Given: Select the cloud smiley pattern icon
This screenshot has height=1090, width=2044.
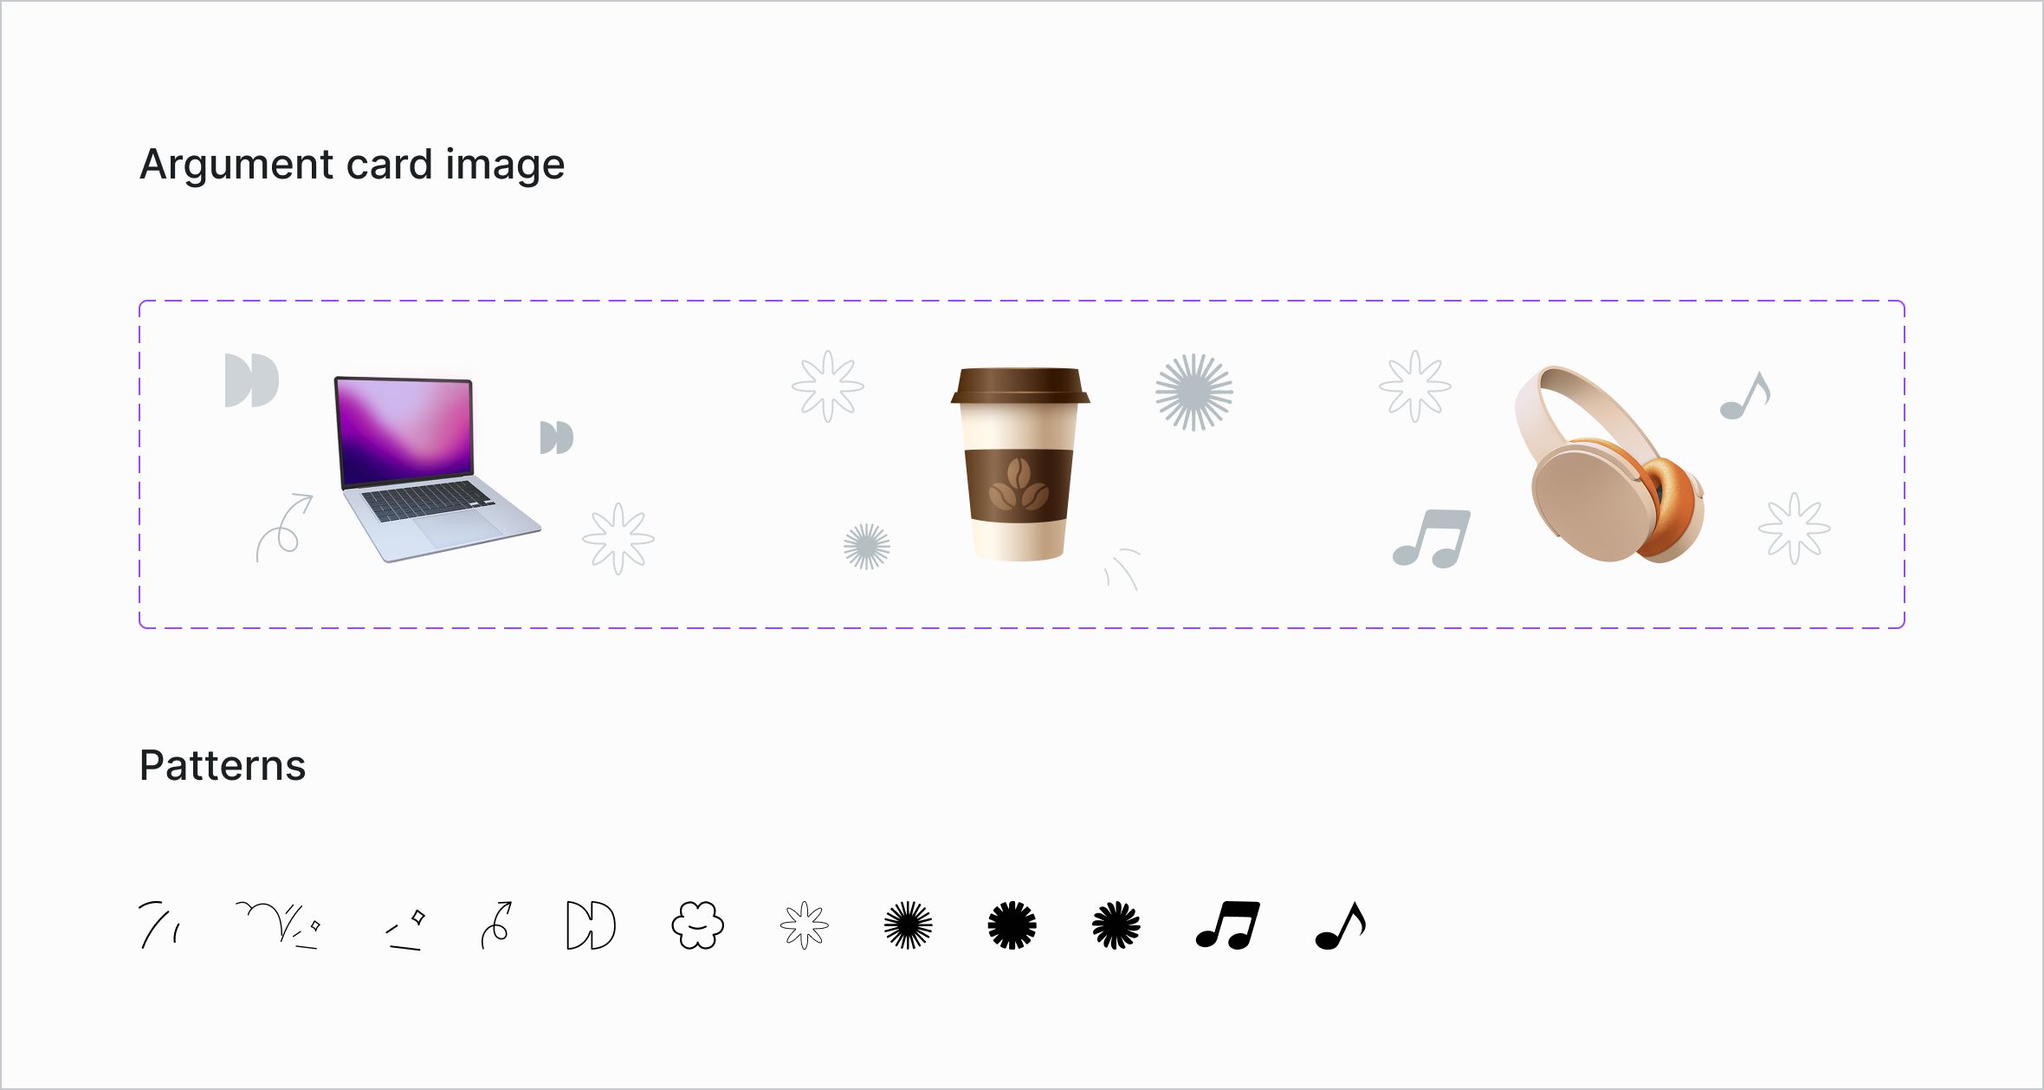Looking at the screenshot, I should coord(697,925).
